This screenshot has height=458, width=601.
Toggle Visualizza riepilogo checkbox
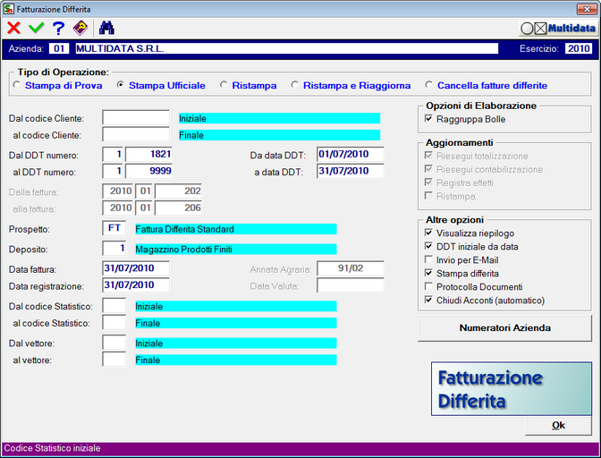428,233
